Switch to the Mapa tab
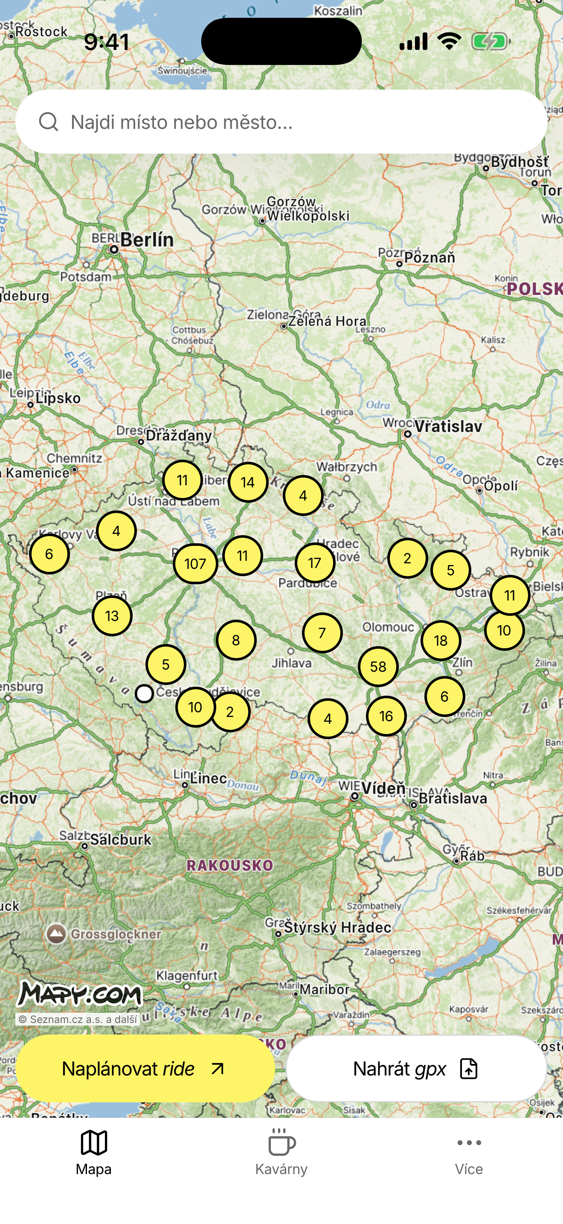This screenshot has height=1224, width=563. 93,1153
